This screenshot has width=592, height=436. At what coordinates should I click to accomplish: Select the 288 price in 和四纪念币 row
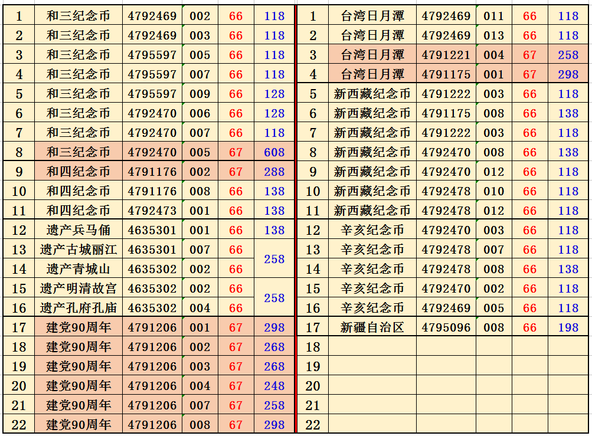(x=274, y=172)
